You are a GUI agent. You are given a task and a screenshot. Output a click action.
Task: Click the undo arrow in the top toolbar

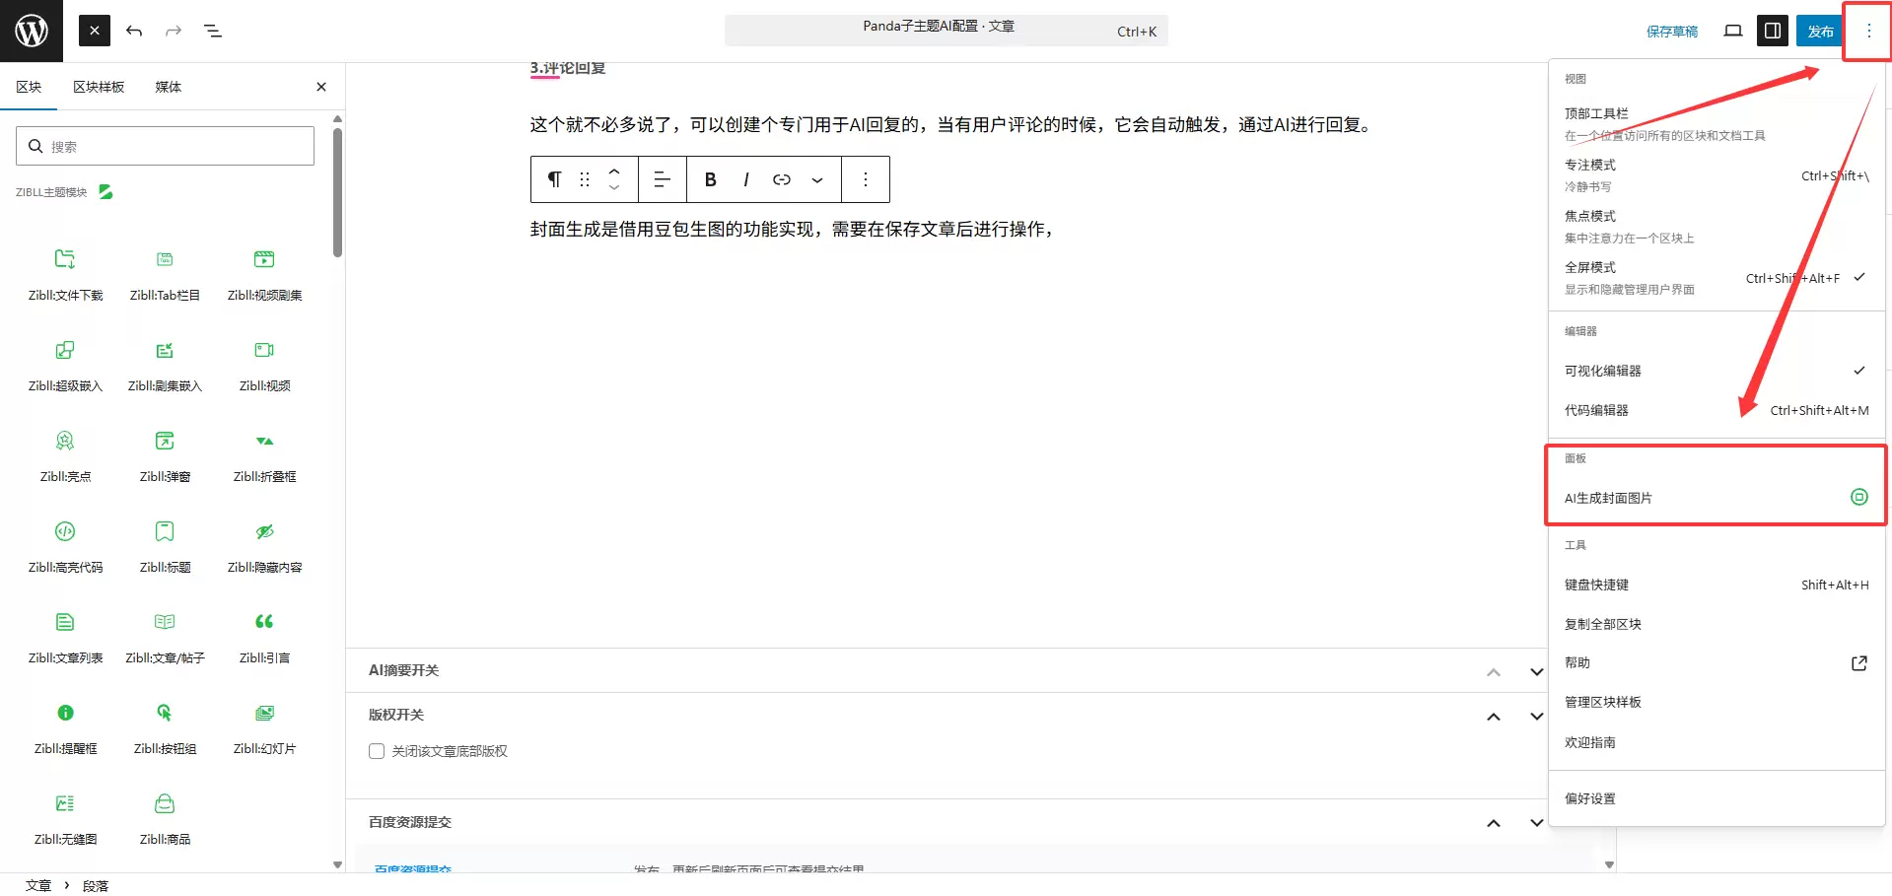(134, 31)
